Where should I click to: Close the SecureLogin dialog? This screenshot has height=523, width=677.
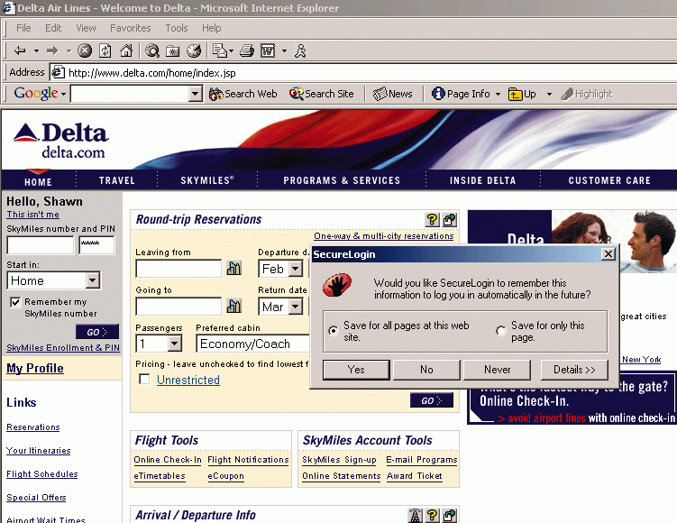(x=608, y=254)
